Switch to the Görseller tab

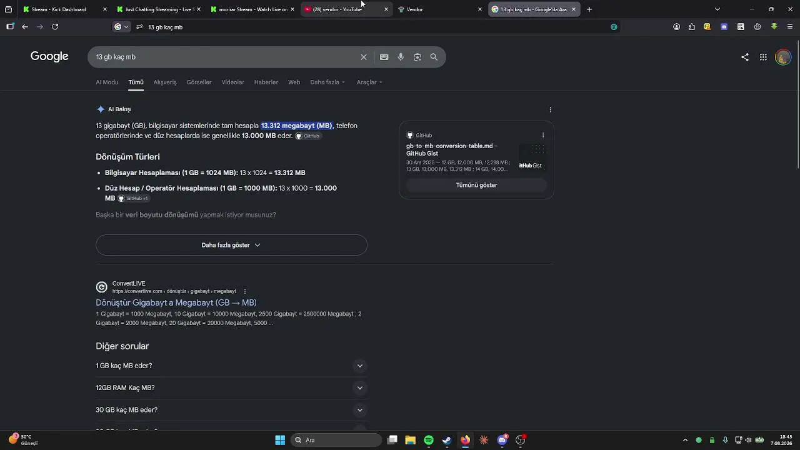tap(199, 82)
